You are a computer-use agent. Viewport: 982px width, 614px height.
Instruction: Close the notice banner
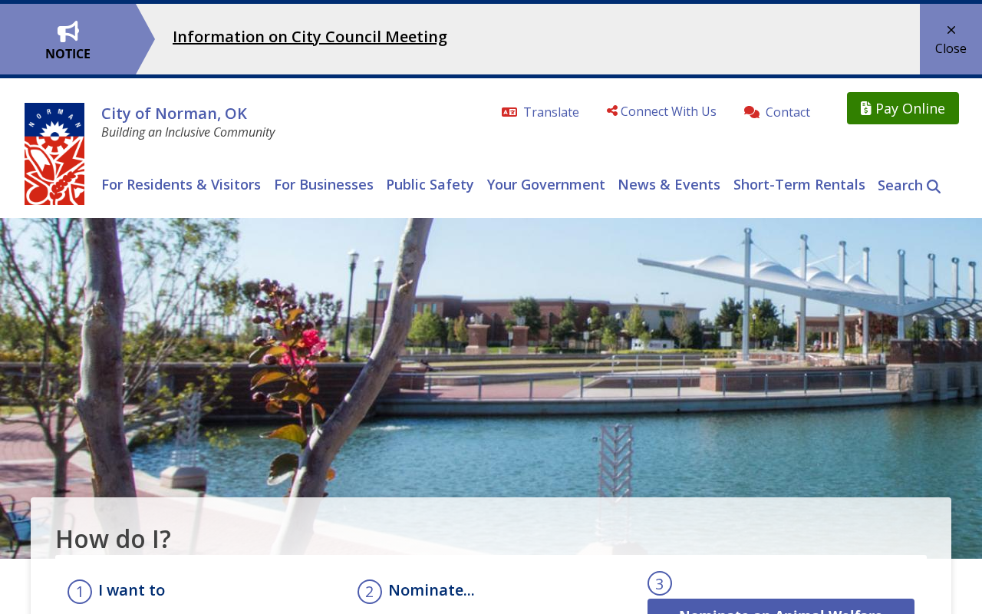pyautogui.click(x=951, y=39)
